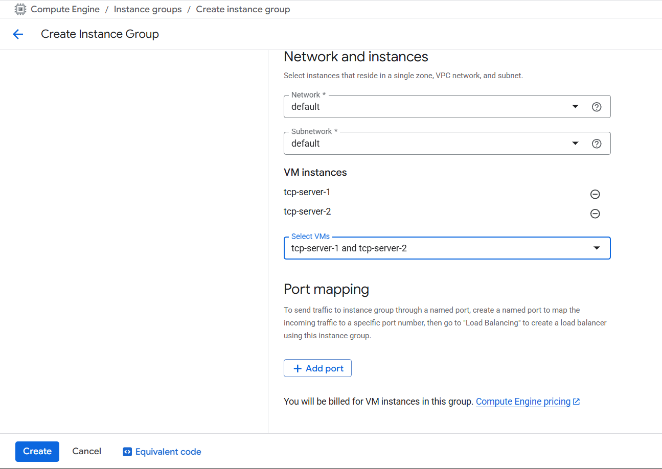Expand the Subnetwork dropdown
Image resolution: width=662 pixels, height=469 pixels.
(x=575, y=144)
